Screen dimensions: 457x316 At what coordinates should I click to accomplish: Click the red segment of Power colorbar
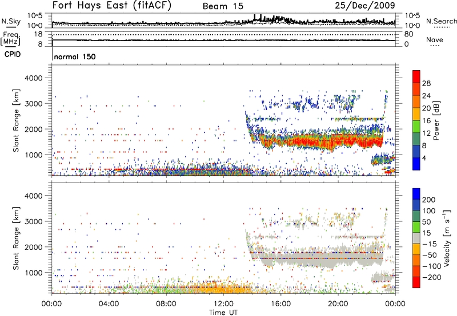pyautogui.click(x=416, y=76)
